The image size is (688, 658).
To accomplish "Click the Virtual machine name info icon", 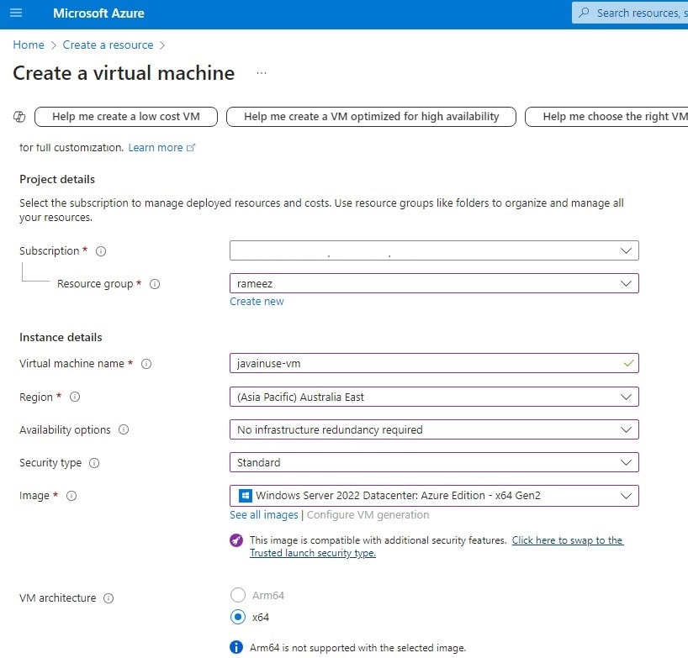I will (x=146, y=364).
